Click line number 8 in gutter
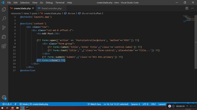This screenshot has height=110, width=197. click(x=15, y=40)
